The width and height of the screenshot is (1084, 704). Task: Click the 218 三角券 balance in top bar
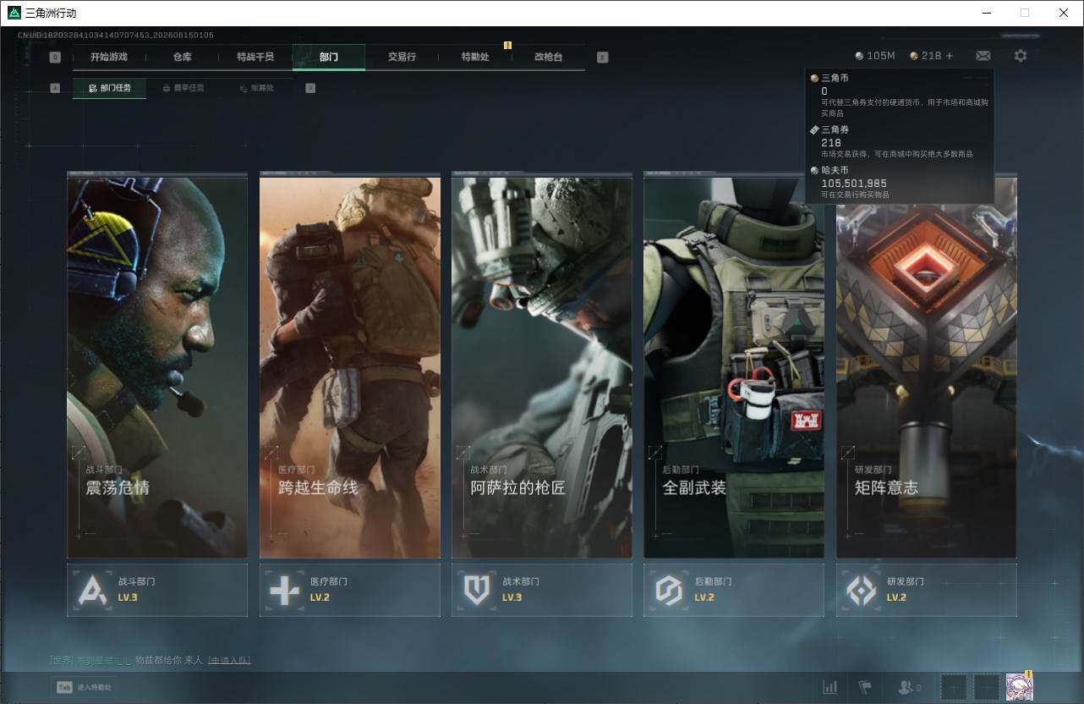[x=926, y=56]
